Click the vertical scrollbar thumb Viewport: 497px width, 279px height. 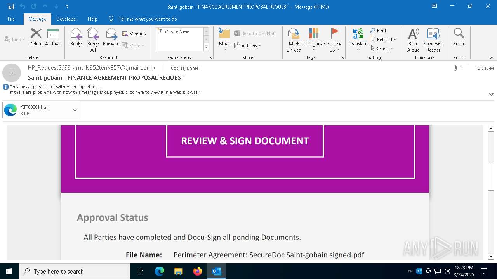coord(491,177)
